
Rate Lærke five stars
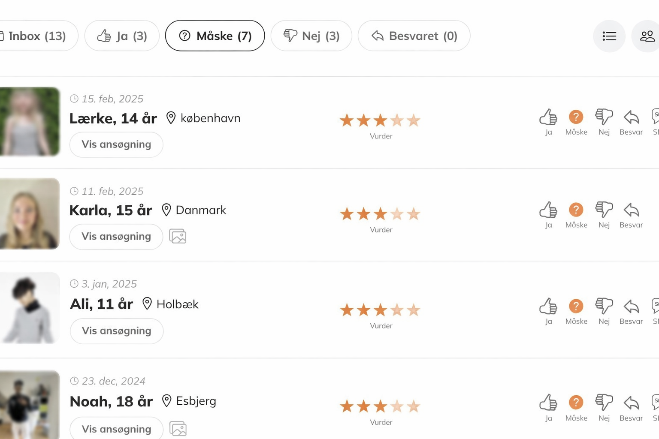coord(414,120)
